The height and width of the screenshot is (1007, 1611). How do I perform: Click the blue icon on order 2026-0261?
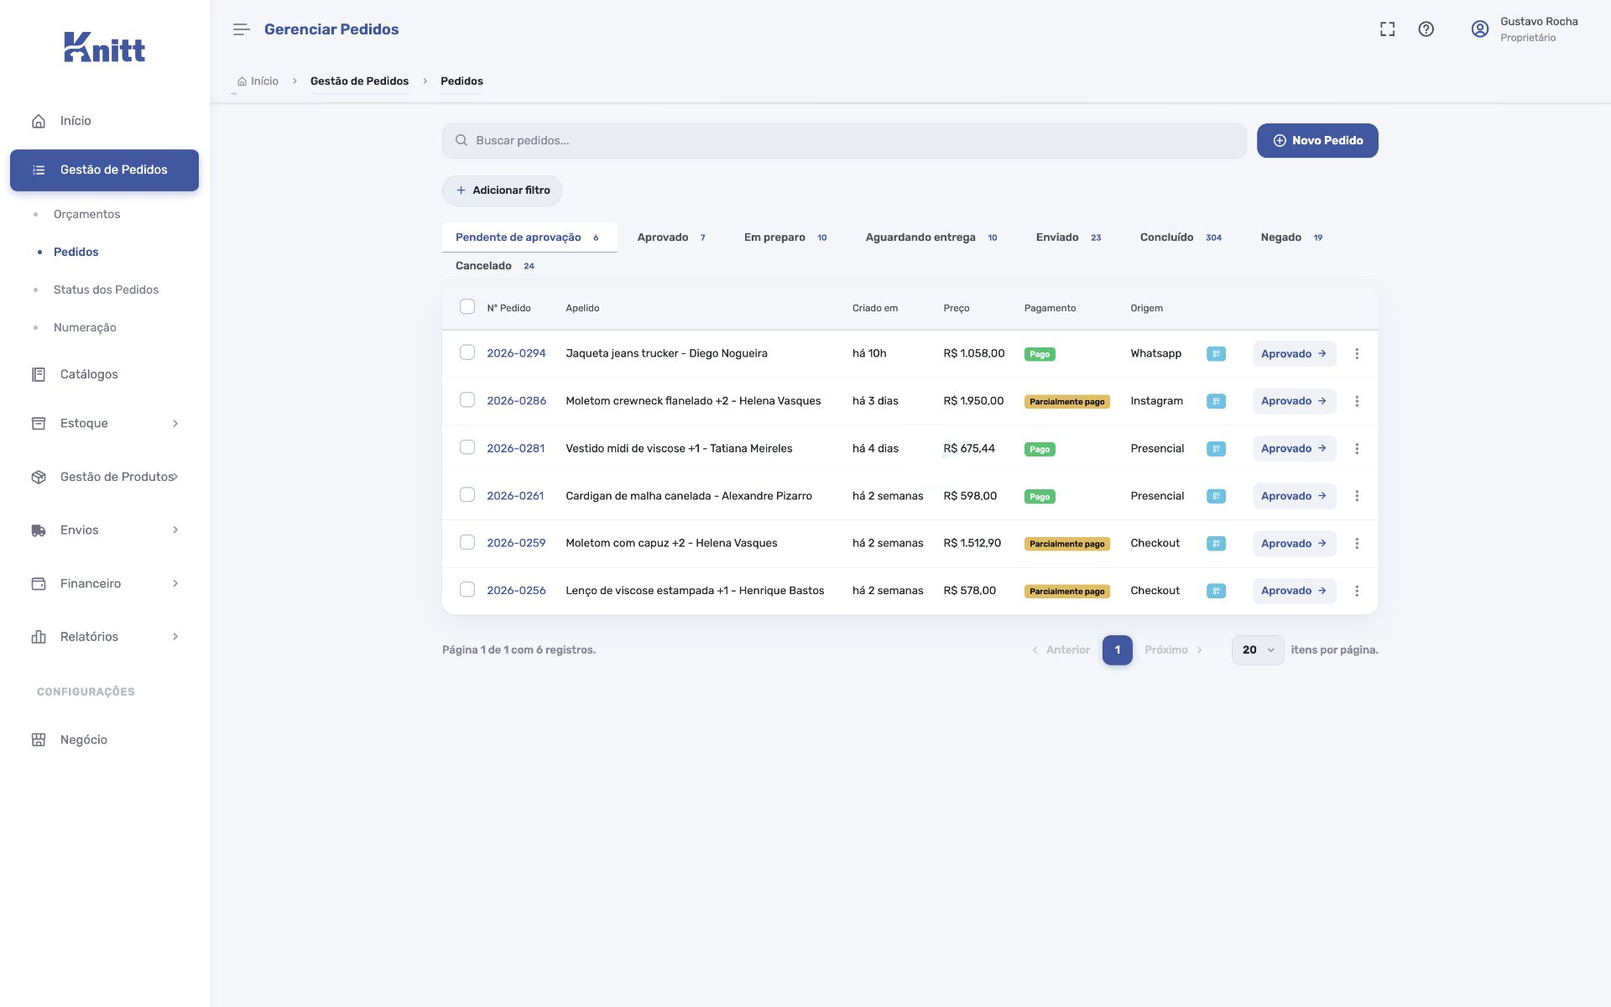pos(1216,496)
